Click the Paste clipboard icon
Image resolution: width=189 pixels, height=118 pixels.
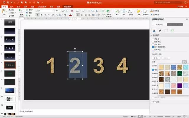pyautogui.click(x=4, y=12)
